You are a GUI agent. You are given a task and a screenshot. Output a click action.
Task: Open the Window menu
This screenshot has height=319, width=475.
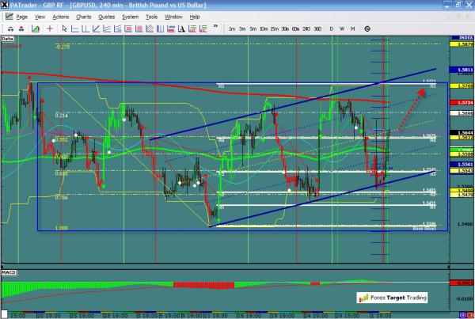pyautogui.click(x=173, y=17)
